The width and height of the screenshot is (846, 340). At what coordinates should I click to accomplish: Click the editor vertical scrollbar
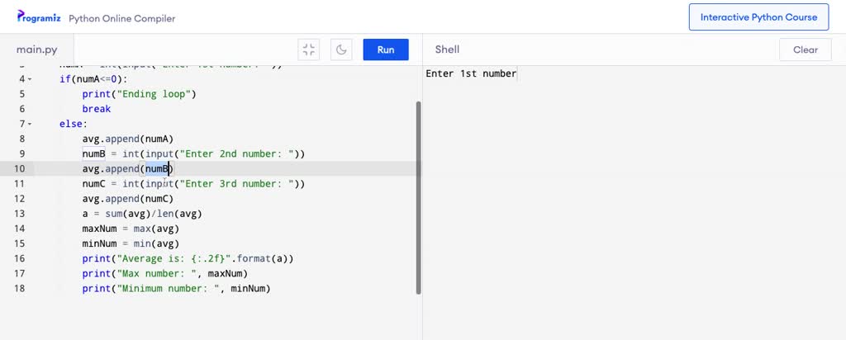point(419,197)
